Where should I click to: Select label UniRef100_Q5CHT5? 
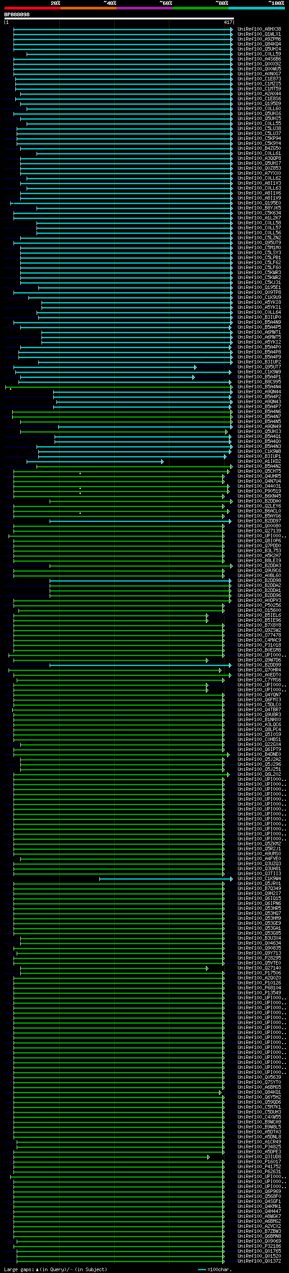click(259, 471)
